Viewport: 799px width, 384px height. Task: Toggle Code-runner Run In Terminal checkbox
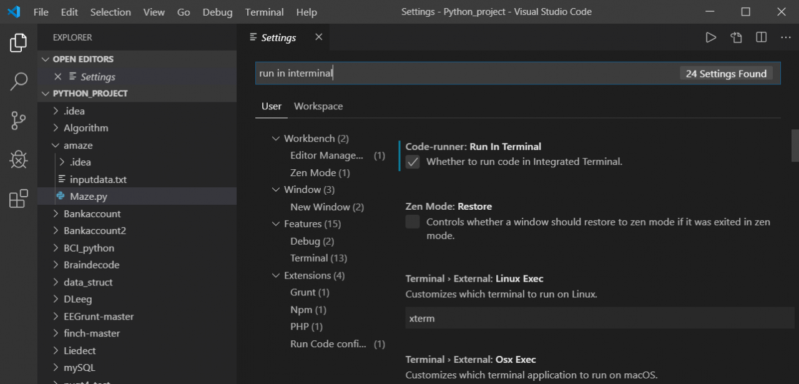pos(413,162)
